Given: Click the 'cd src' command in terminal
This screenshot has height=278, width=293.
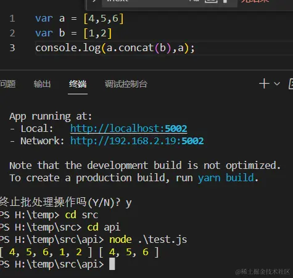Looking at the screenshot, I should pos(81,215).
